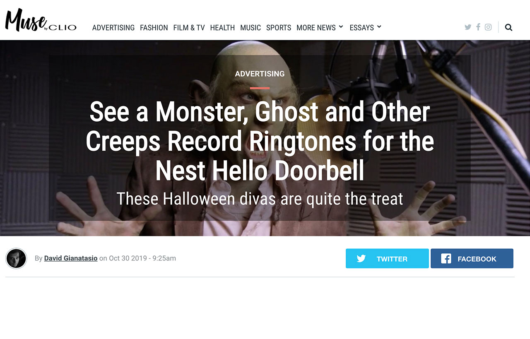Expand the Essays dropdown arrow
This screenshot has width=530, height=339.
tap(379, 27)
